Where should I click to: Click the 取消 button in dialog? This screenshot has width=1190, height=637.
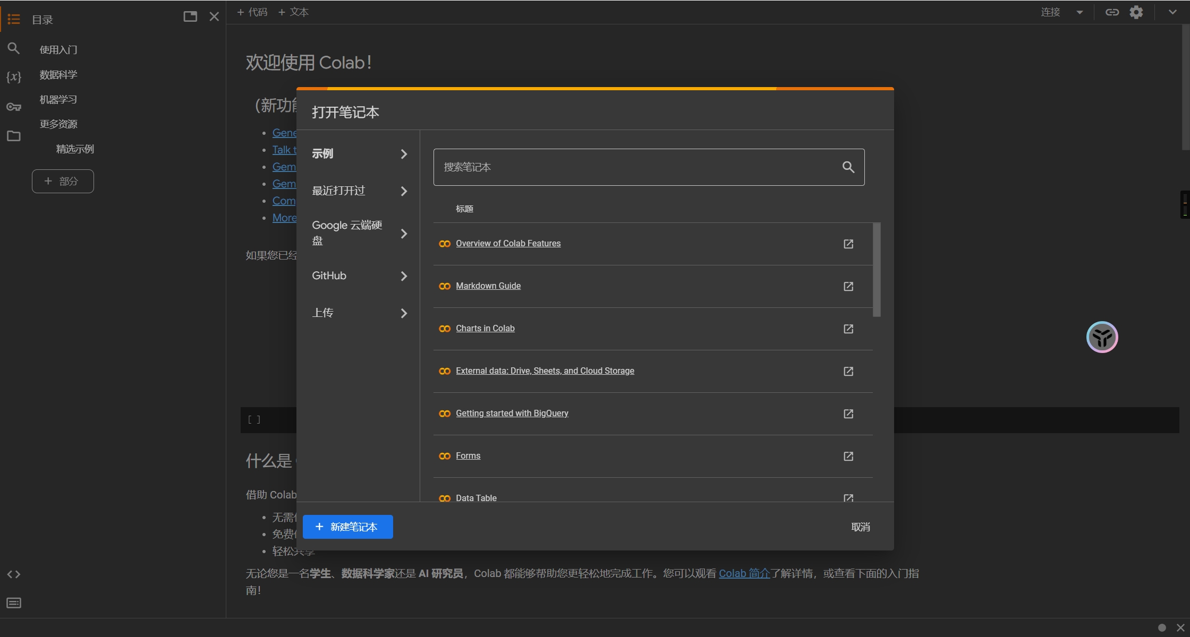(x=861, y=527)
